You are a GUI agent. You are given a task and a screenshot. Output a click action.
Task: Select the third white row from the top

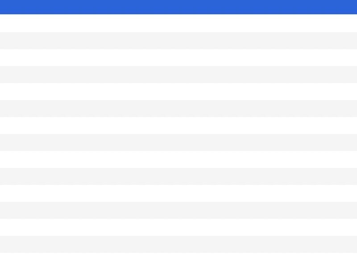coord(178,91)
